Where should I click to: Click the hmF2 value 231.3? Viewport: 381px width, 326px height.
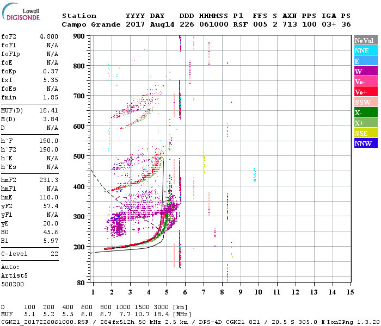pos(49,180)
